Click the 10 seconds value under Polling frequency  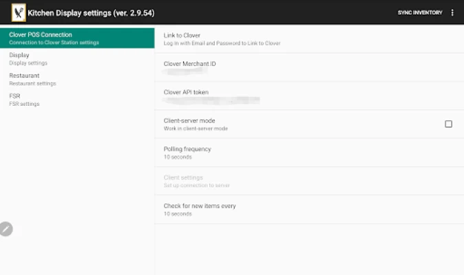coord(178,157)
